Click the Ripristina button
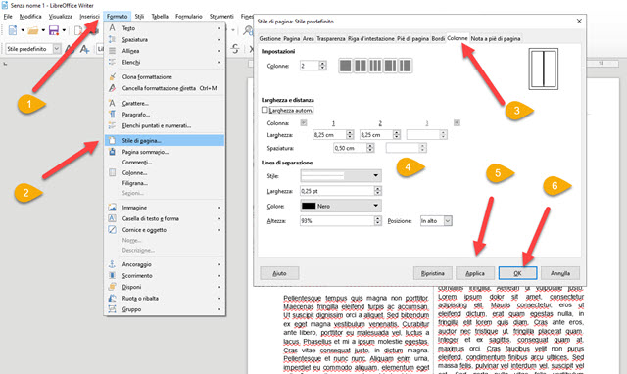 [433, 273]
